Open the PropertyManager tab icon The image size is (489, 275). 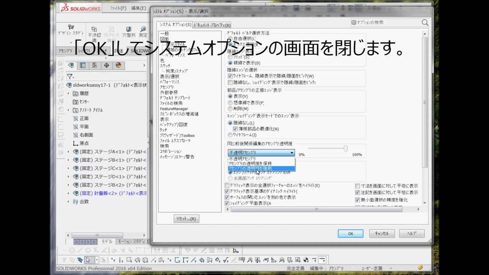pos(83,65)
